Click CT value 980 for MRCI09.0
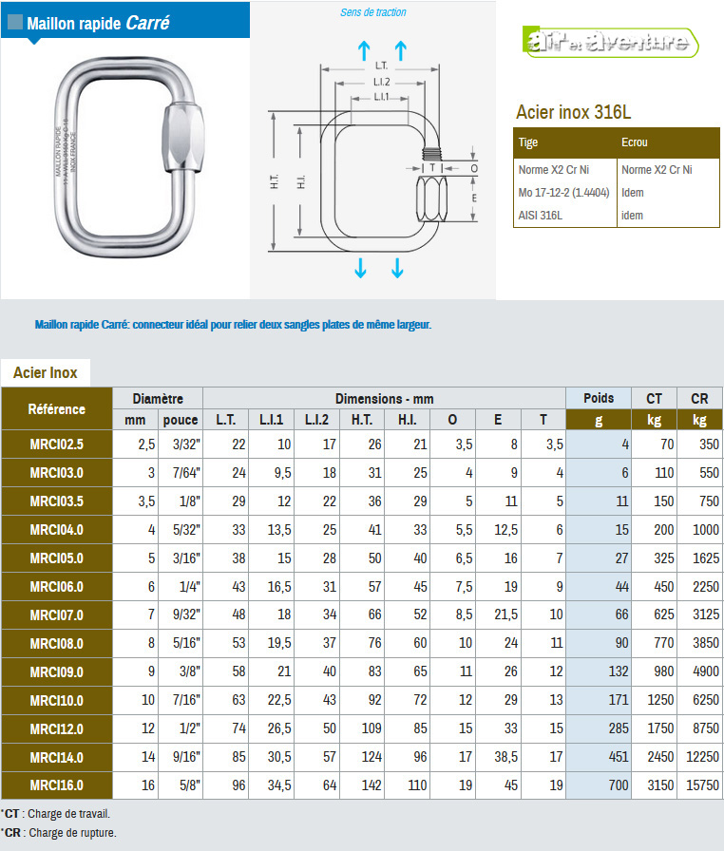The height and width of the screenshot is (851, 724). tap(664, 671)
